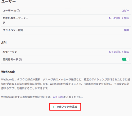
Task: Click the webフックの追加 button
Action: (65, 107)
